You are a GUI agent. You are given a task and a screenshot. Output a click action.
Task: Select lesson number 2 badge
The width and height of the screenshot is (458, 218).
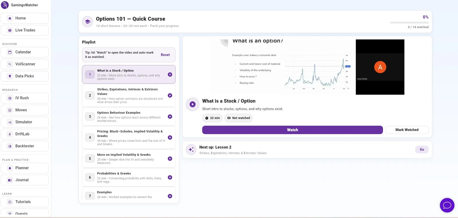pos(90,95)
